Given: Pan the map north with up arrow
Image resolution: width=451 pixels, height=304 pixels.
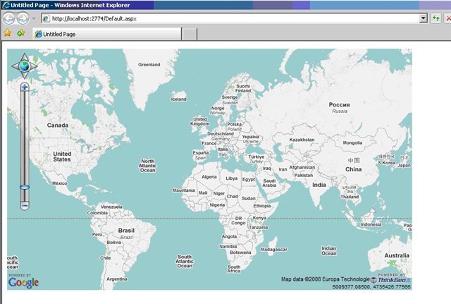Looking at the screenshot, I should [x=25, y=56].
